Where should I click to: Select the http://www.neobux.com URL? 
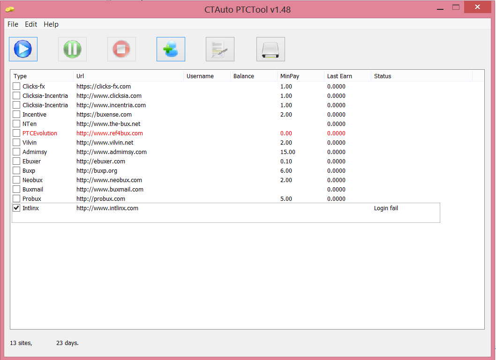109,180
